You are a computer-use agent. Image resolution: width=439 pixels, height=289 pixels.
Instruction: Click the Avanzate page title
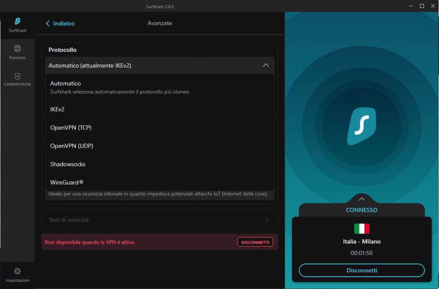pos(159,23)
